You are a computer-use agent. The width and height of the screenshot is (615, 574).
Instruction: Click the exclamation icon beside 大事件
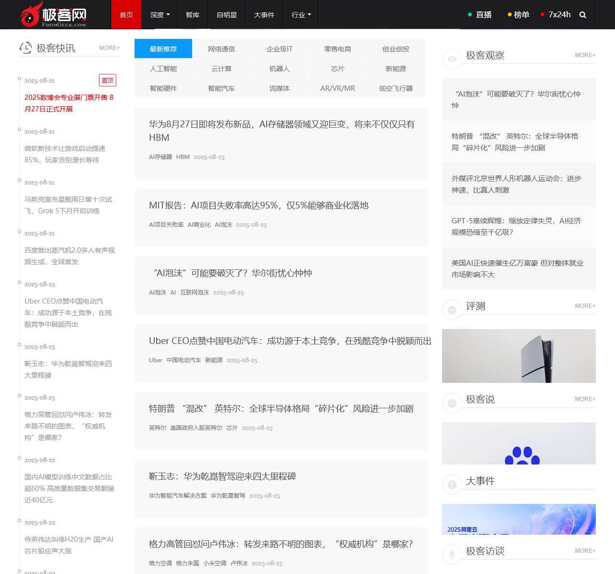click(x=452, y=485)
